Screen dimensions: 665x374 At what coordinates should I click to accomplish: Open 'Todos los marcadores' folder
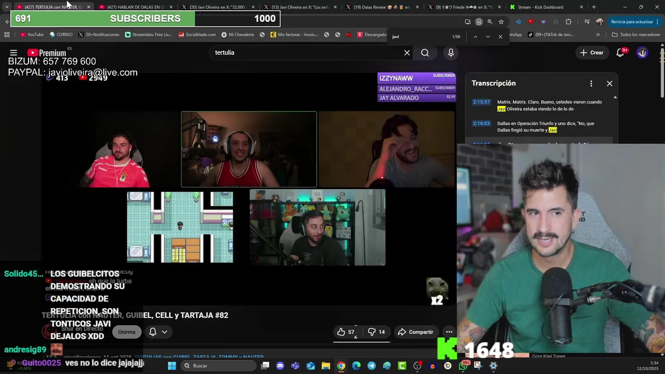(636, 35)
